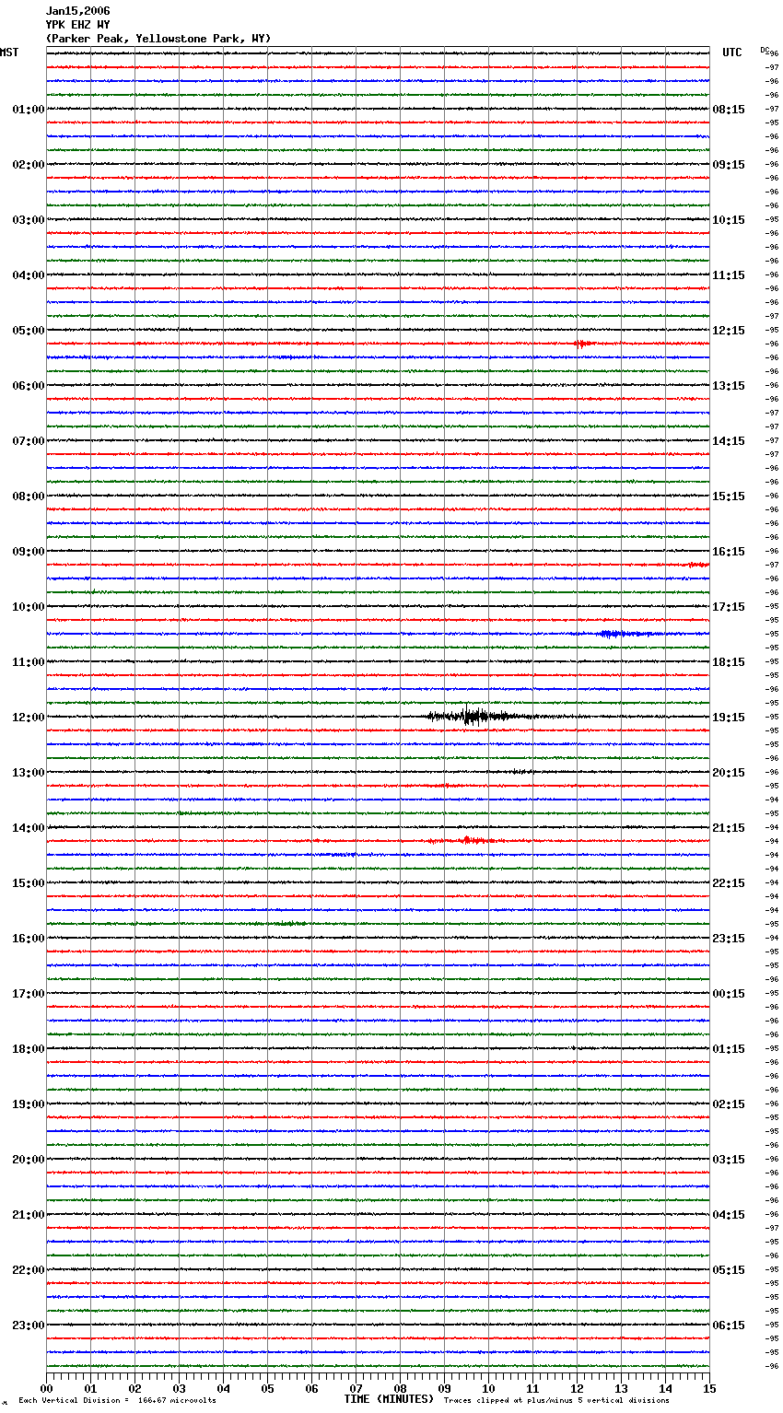Image resolution: width=783 pixels, height=1413 pixels.
Task: Select the 05:00 MST time label
Action: [x=29, y=331]
